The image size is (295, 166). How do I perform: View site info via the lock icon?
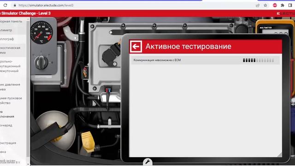pyautogui.click(x=15, y=5)
